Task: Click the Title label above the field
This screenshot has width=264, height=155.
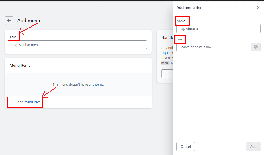Action: [13, 37]
